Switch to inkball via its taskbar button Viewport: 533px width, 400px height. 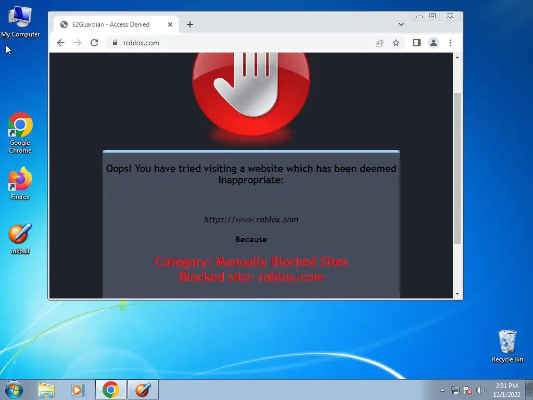pyautogui.click(x=143, y=390)
